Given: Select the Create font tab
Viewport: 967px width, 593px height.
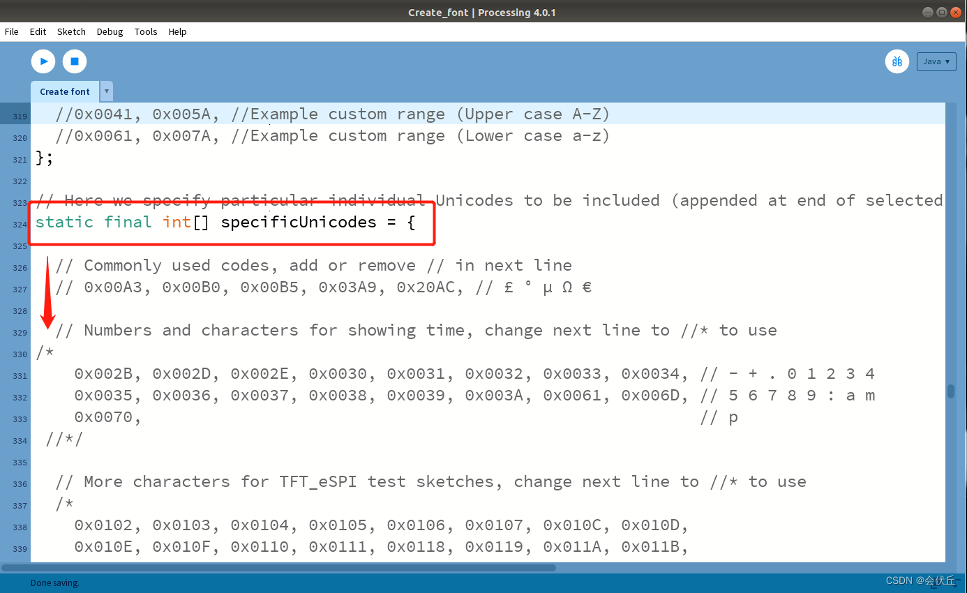Looking at the screenshot, I should (65, 91).
